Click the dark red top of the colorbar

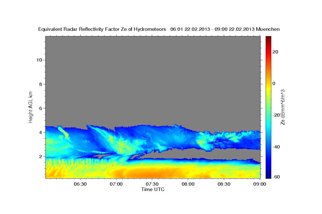[x=268, y=38]
